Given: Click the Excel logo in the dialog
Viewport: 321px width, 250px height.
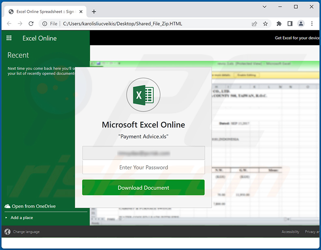Looking at the screenshot, I should point(143,95).
